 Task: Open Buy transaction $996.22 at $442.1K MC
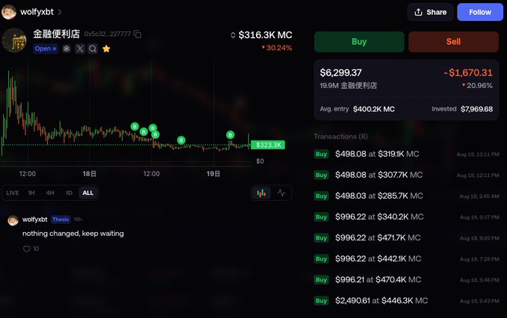406,259
